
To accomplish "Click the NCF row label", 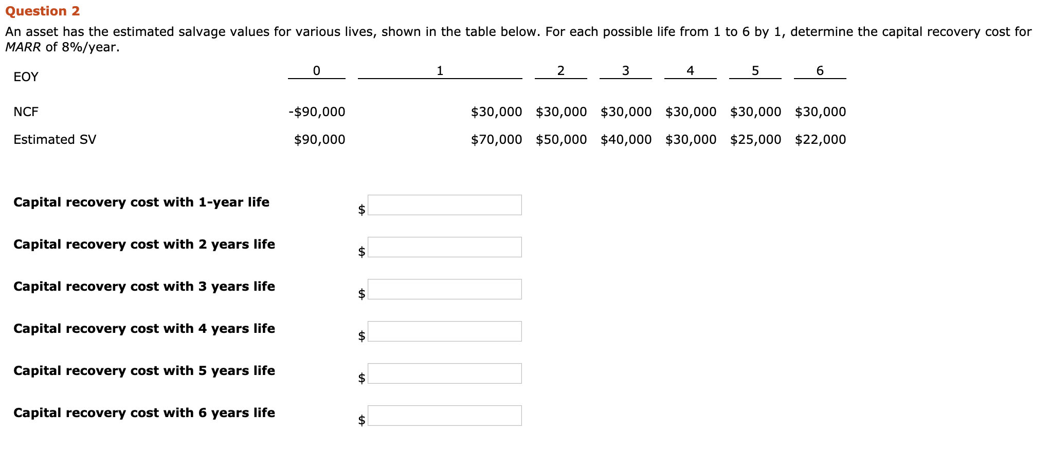I will point(25,111).
